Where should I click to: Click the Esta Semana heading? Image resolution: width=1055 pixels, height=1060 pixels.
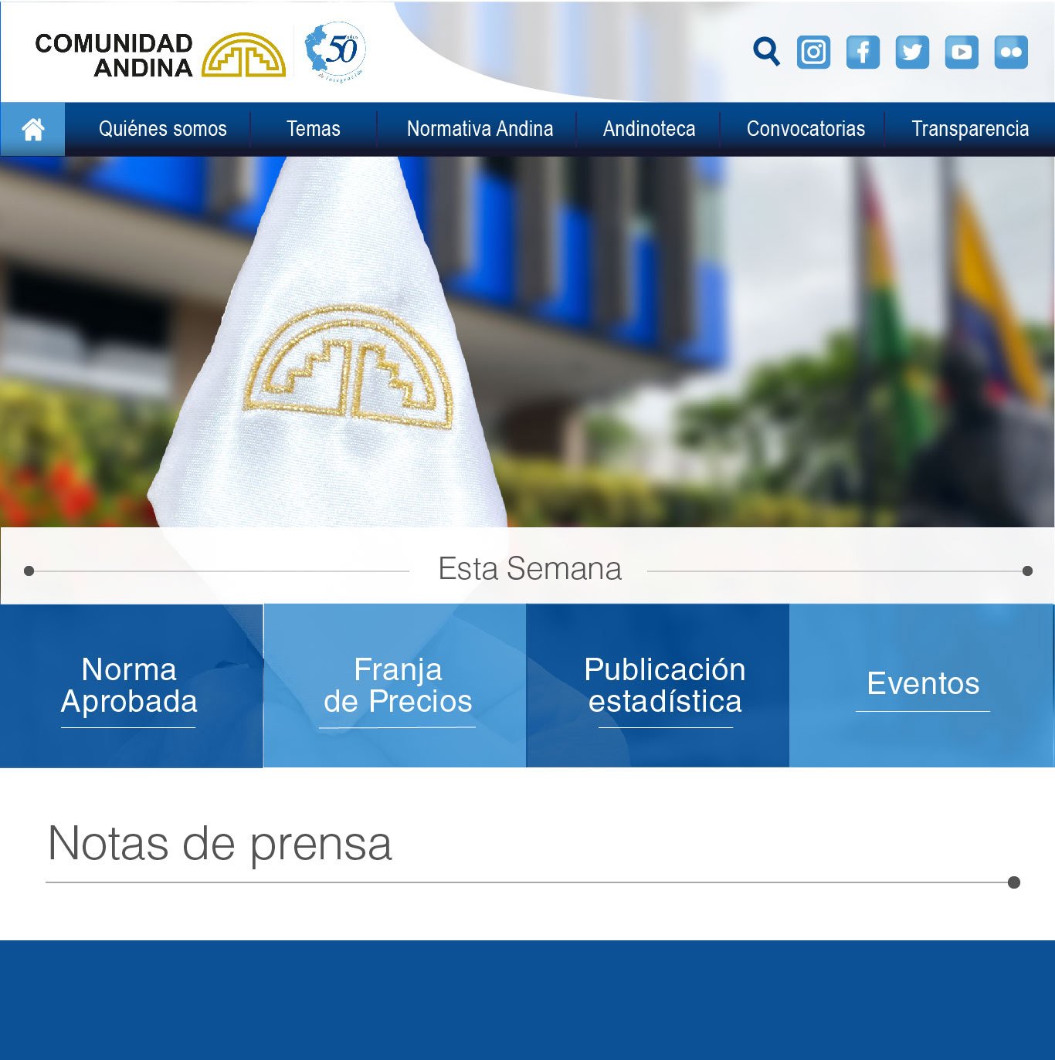[527, 567]
